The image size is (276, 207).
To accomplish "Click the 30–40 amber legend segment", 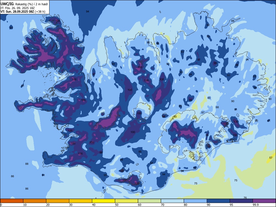I will (81, 201).
